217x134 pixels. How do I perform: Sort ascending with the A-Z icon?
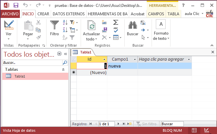(64, 22)
